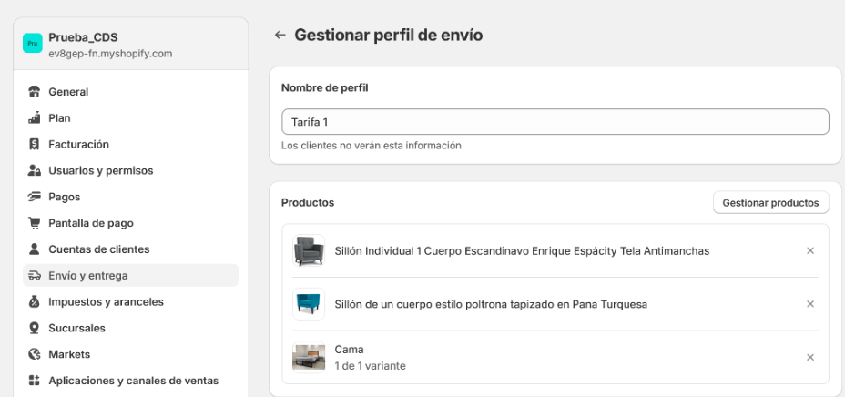This screenshot has height=397, width=845.
Task: Click the General store icon in sidebar
Action: coord(35,92)
